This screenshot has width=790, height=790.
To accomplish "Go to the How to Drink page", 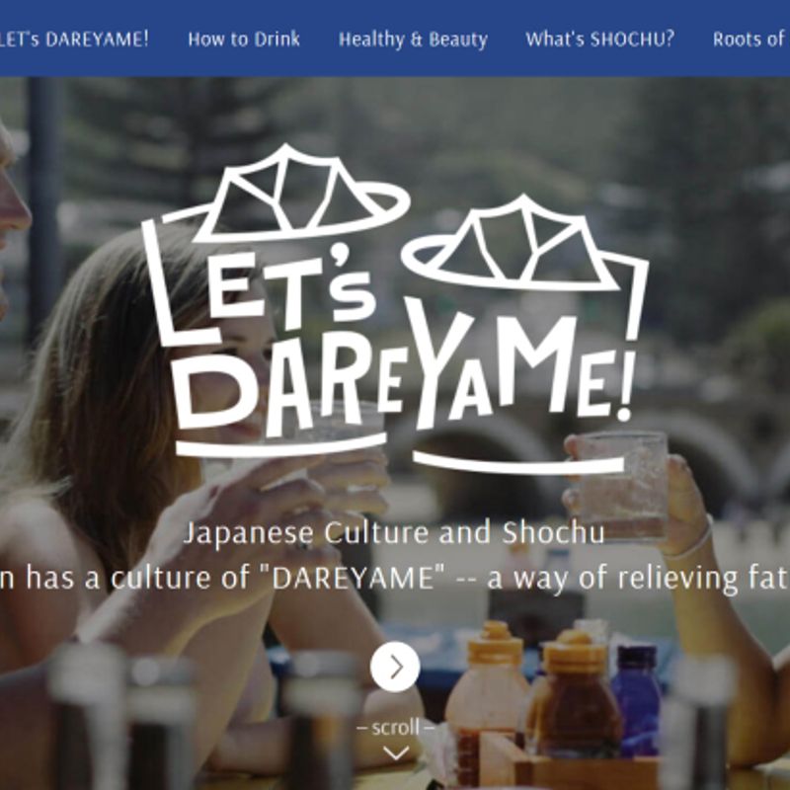I will 244,39.
